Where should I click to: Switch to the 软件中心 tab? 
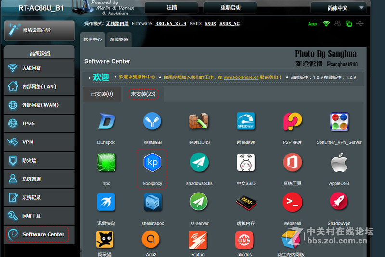point(92,39)
